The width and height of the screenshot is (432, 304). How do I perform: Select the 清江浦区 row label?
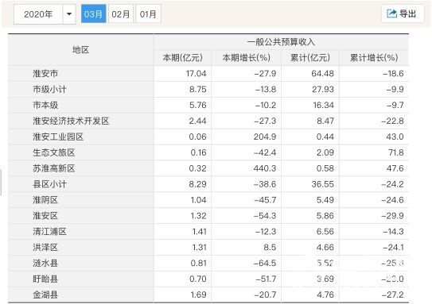pos(49,232)
